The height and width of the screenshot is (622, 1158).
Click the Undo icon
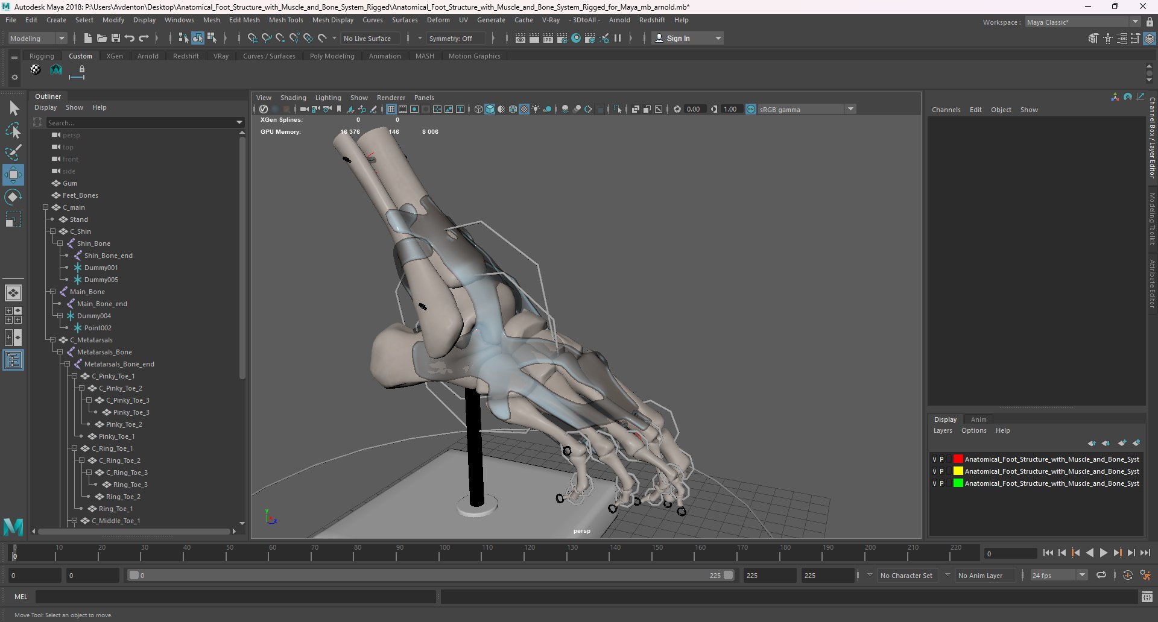(x=130, y=38)
